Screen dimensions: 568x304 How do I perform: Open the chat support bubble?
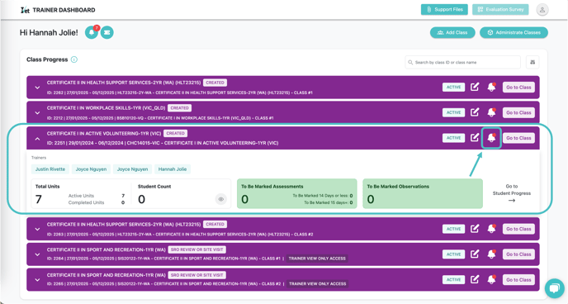(554, 288)
